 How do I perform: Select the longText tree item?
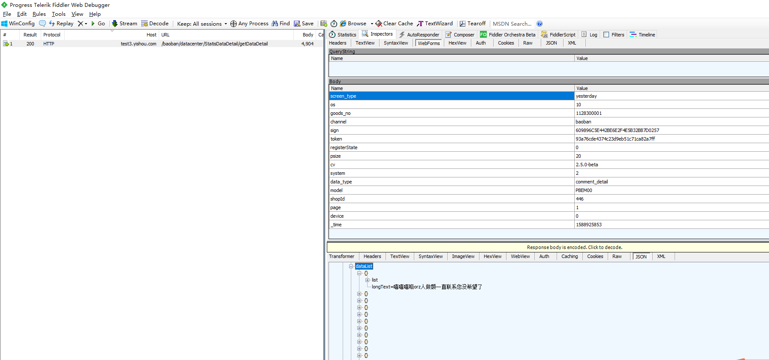[x=427, y=287]
